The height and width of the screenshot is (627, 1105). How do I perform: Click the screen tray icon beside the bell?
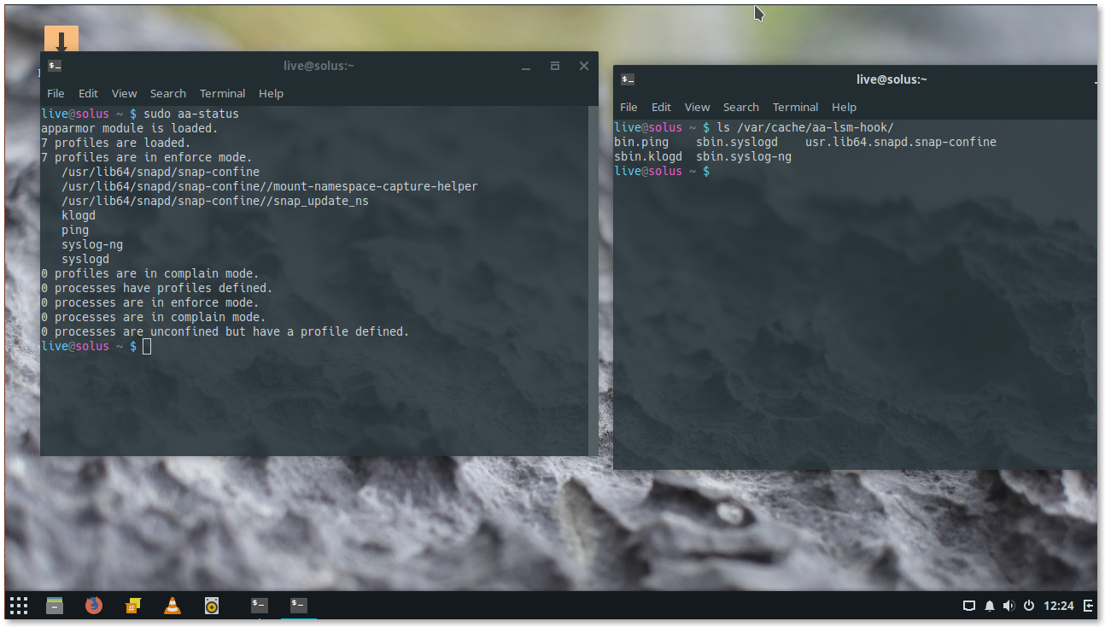pyautogui.click(x=969, y=606)
